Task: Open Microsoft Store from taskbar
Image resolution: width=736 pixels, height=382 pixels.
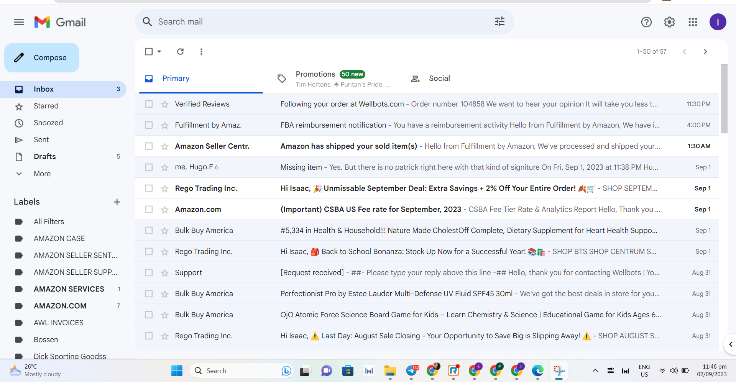Action: [x=348, y=371]
